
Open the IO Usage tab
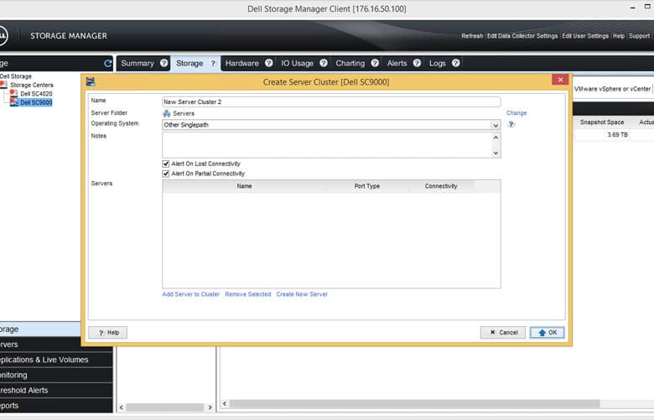(297, 64)
